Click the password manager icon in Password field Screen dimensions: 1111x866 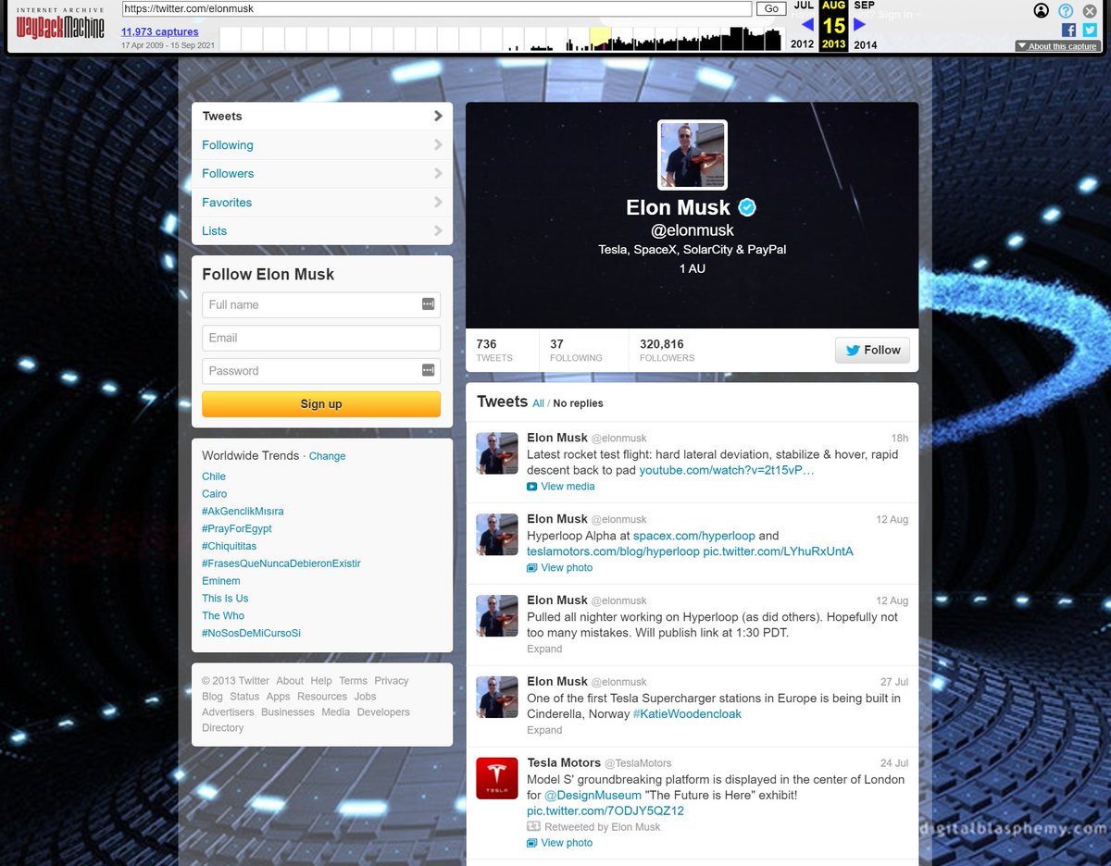pos(428,370)
